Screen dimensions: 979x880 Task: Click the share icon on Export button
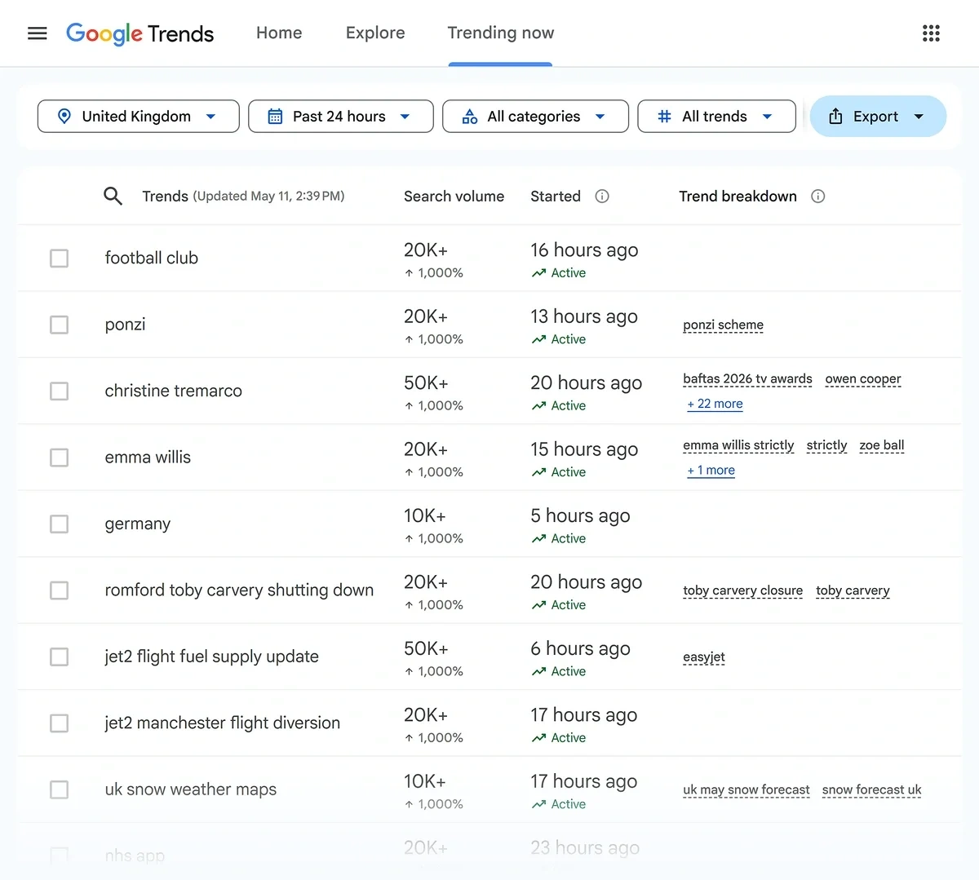(835, 117)
